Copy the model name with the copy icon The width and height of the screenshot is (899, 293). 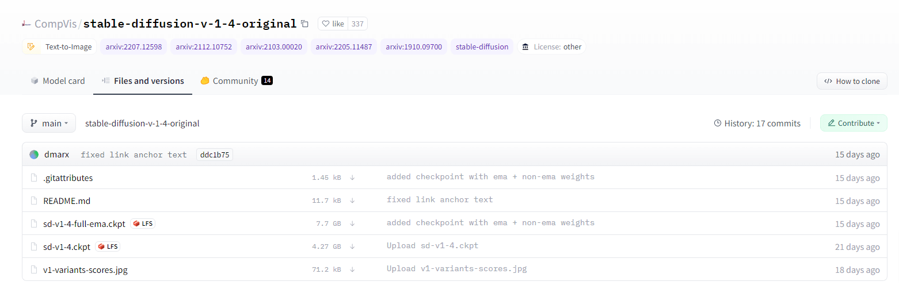tap(304, 24)
